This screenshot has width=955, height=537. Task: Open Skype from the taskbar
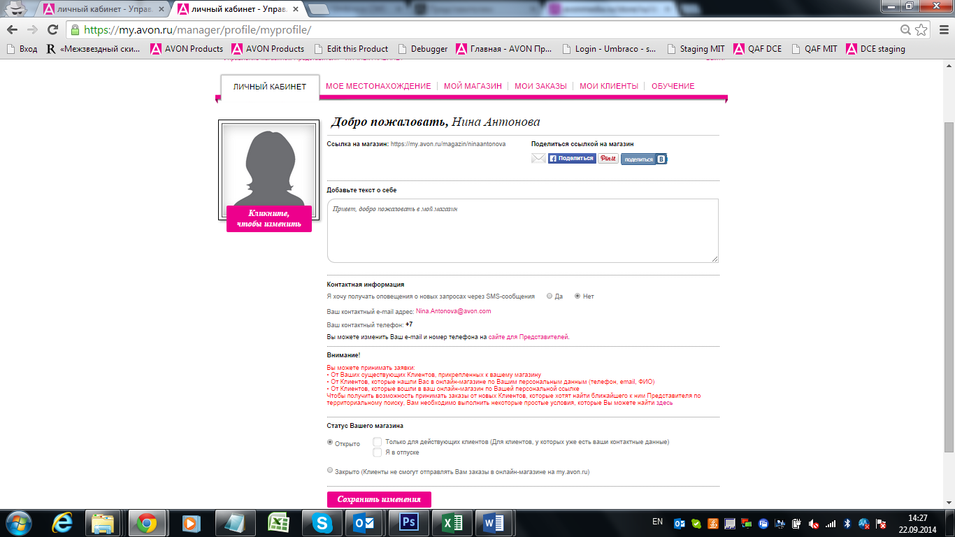pos(322,523)
